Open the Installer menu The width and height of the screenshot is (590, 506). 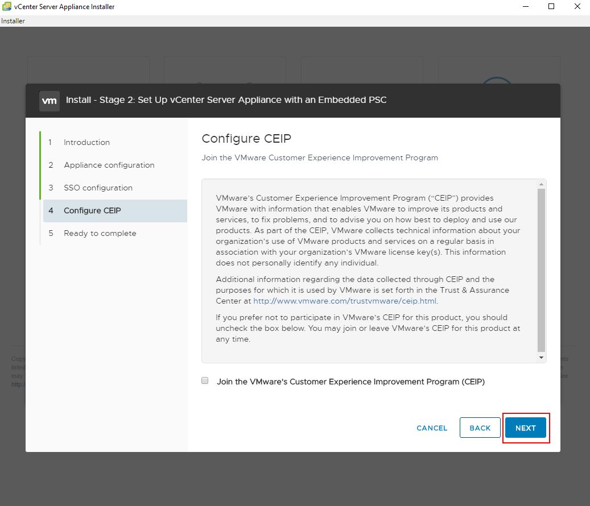point(13,21)
